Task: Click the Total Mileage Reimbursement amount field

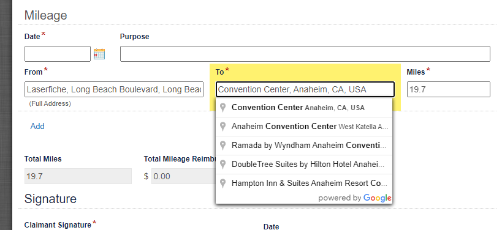Action: coord(184,176)
